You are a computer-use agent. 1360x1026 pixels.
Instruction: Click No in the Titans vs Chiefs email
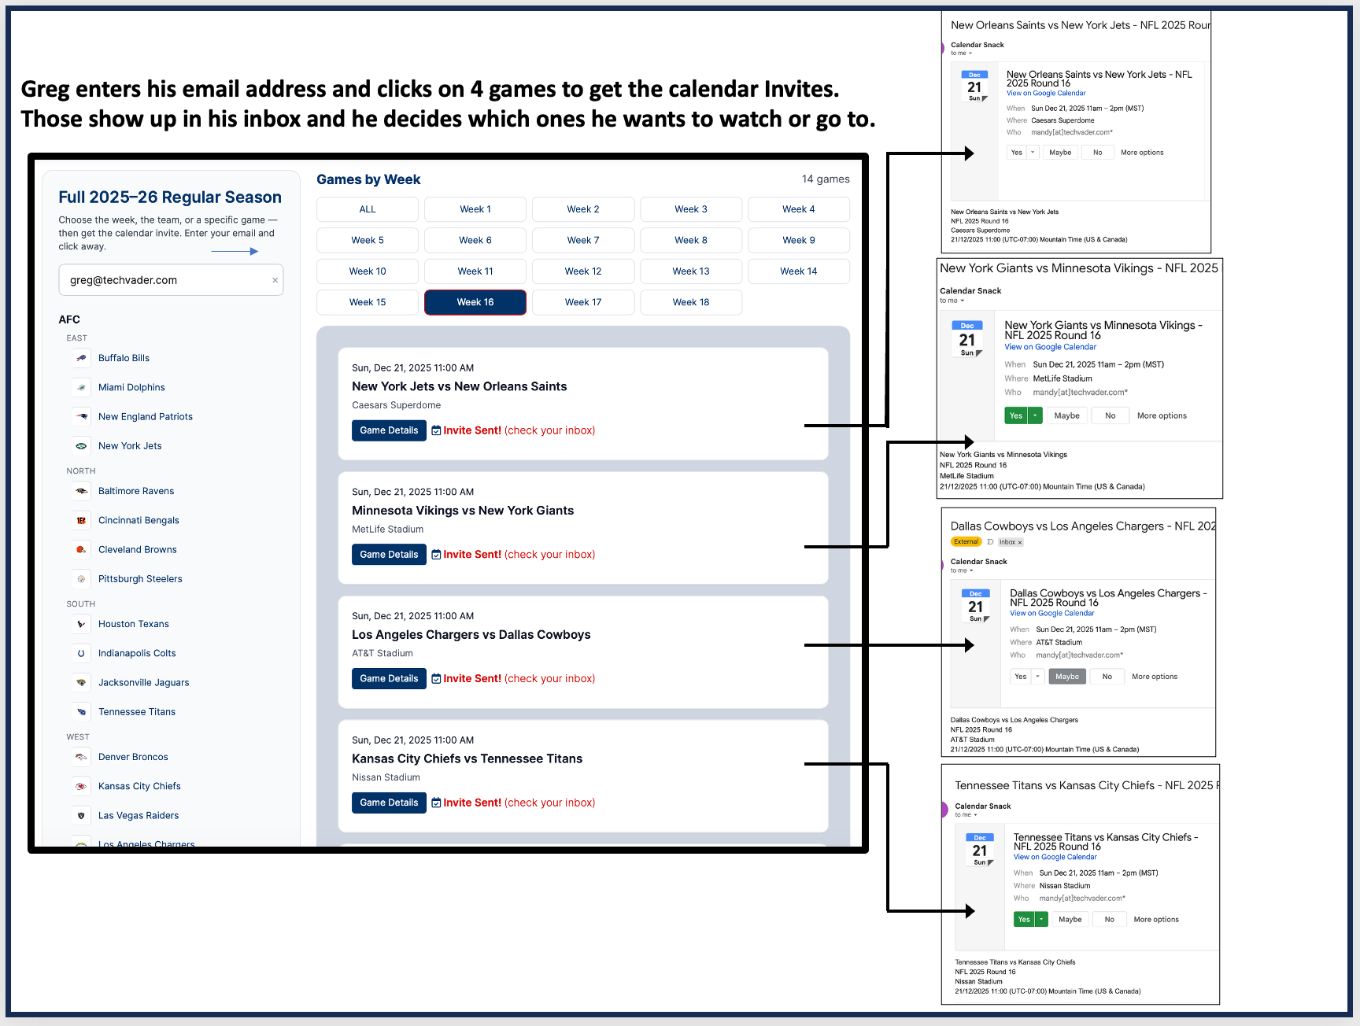click(x=1110, y=919)
